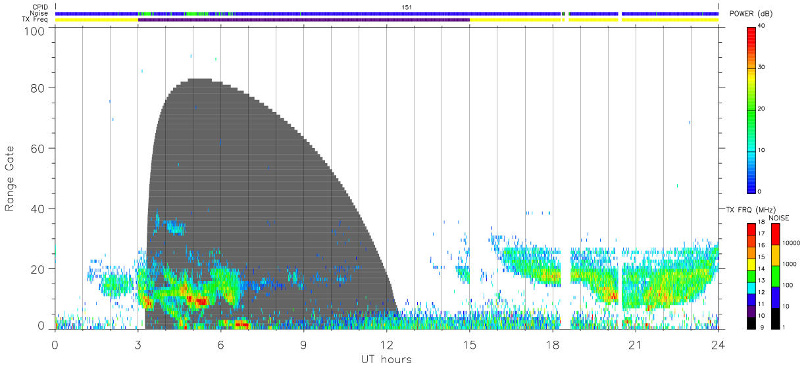Click the red NOISE swatch above 10000

[x=775, y=234]
